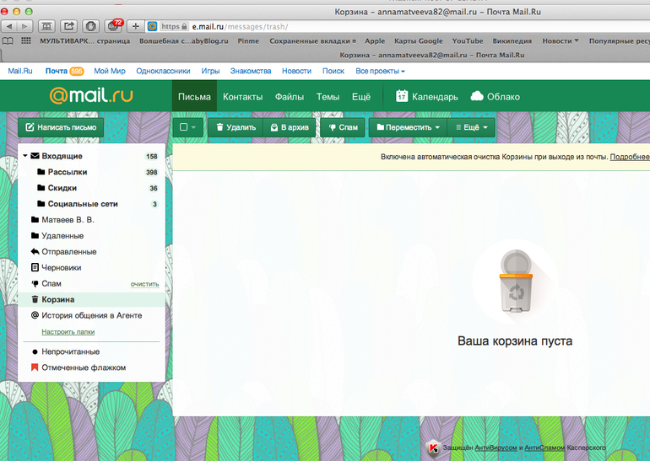The image size is (650, 461).
Task: Collapse the Входящие folder tree
Action: (x=25, y=156)
